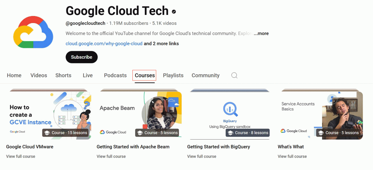The height and width of the screenshot is (170, 373).
Task: Click the What's What 'Course · 5 lessons' badge
Action: click(x=338, y=133)
